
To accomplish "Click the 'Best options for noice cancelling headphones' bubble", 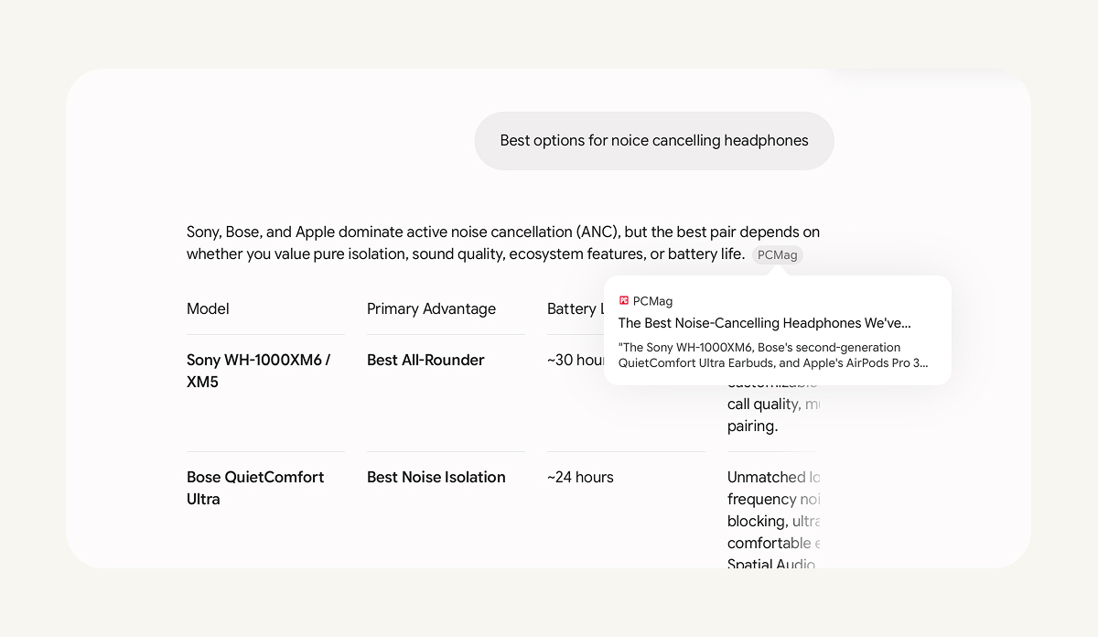I will coord(654,141).
